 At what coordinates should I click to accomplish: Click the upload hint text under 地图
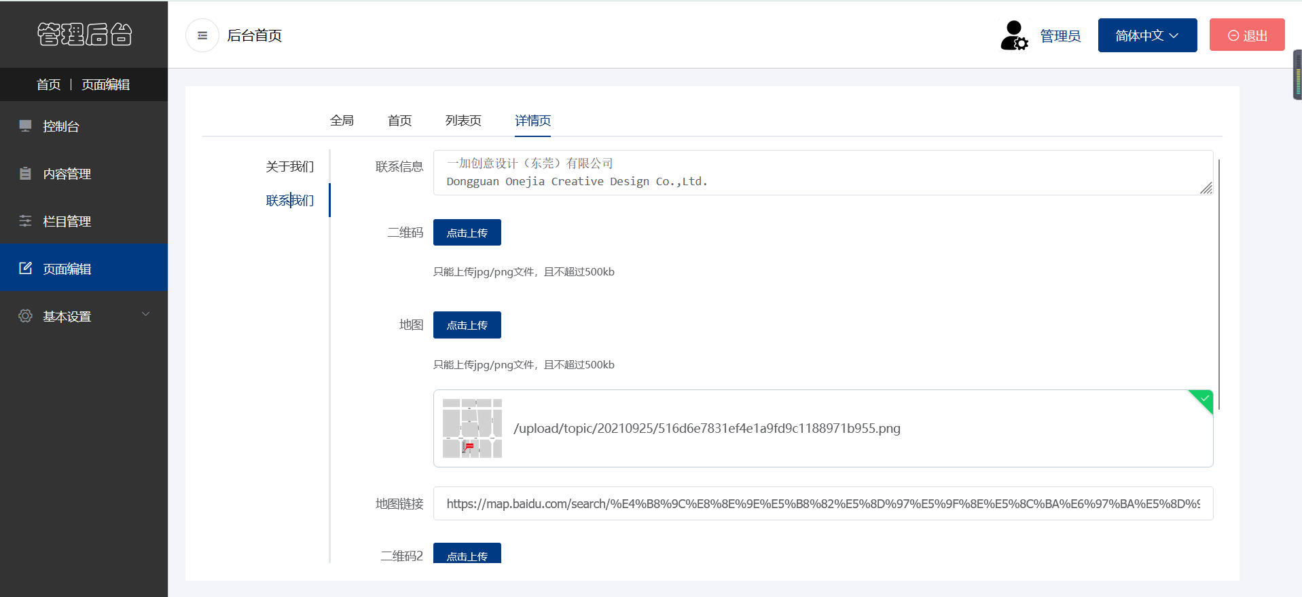[x=524, y=365]
